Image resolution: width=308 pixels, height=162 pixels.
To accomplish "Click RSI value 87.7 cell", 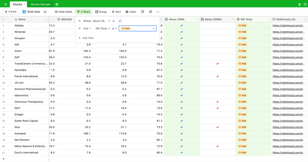I will (159, 89).
